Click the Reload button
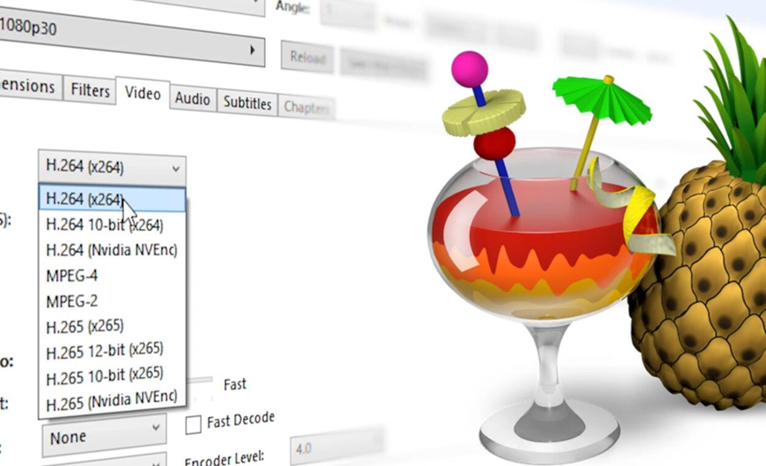This screenshot has height=466, width=766. 307,58
